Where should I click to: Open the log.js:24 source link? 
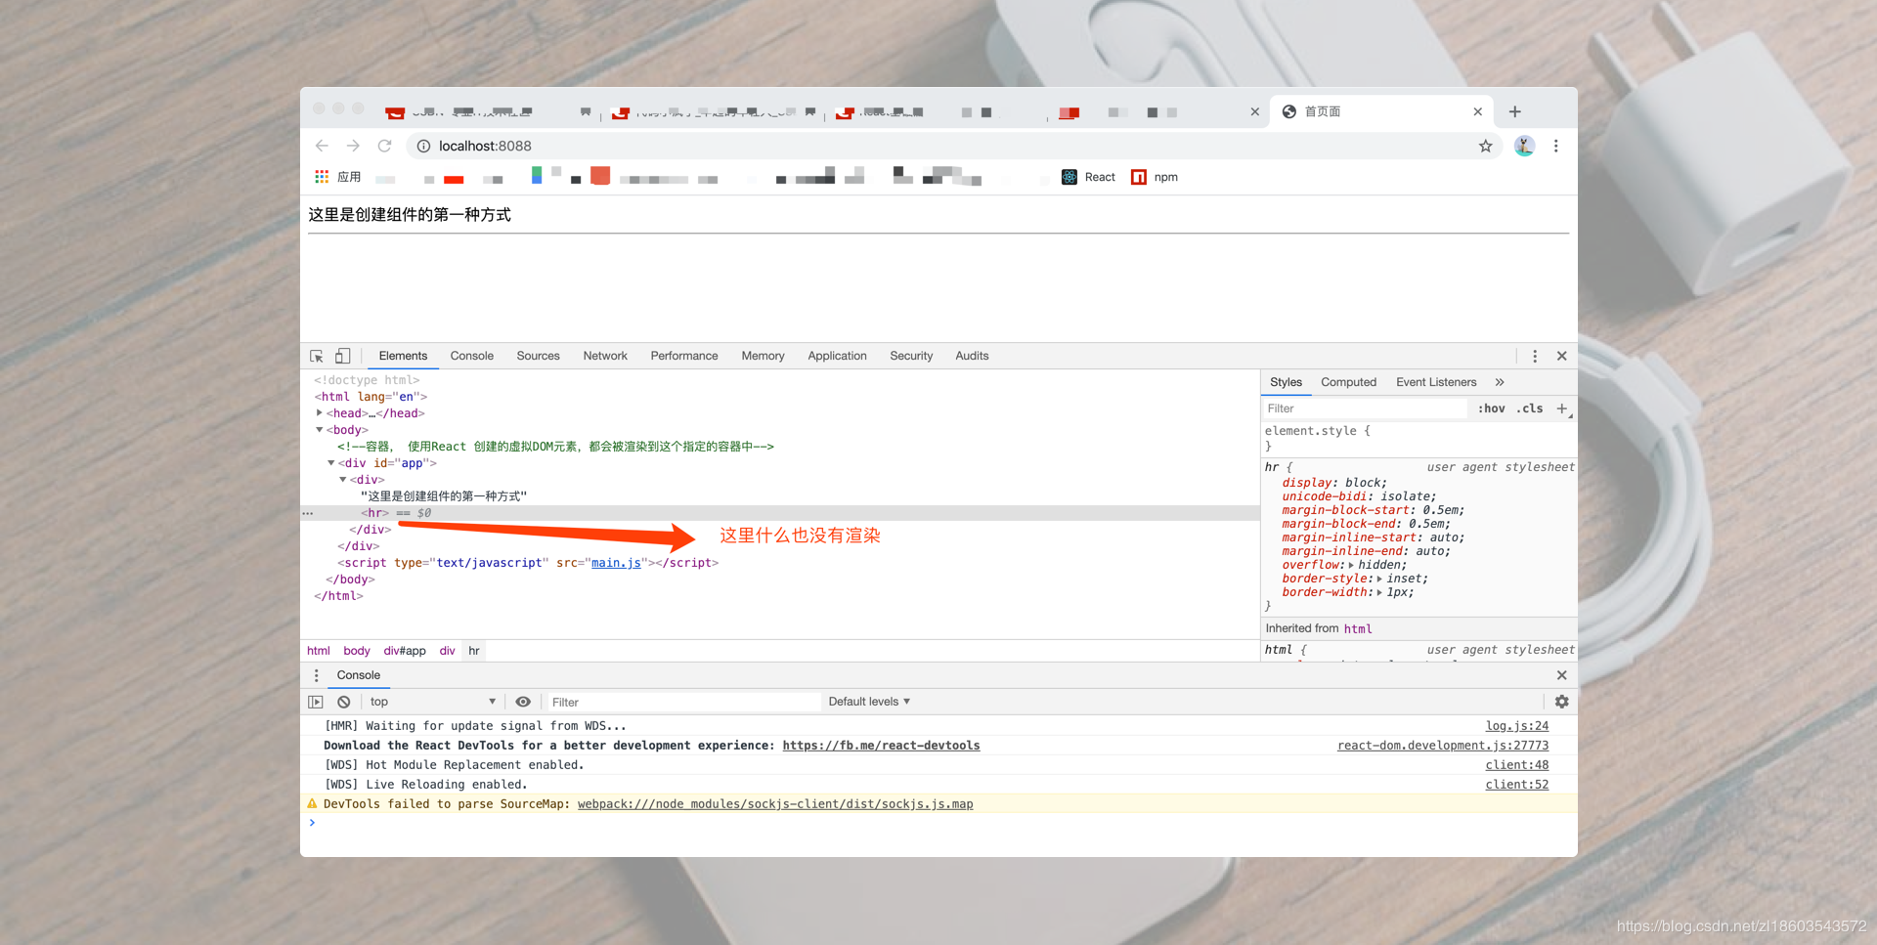pyautogui.click(x=1517, y=726)
